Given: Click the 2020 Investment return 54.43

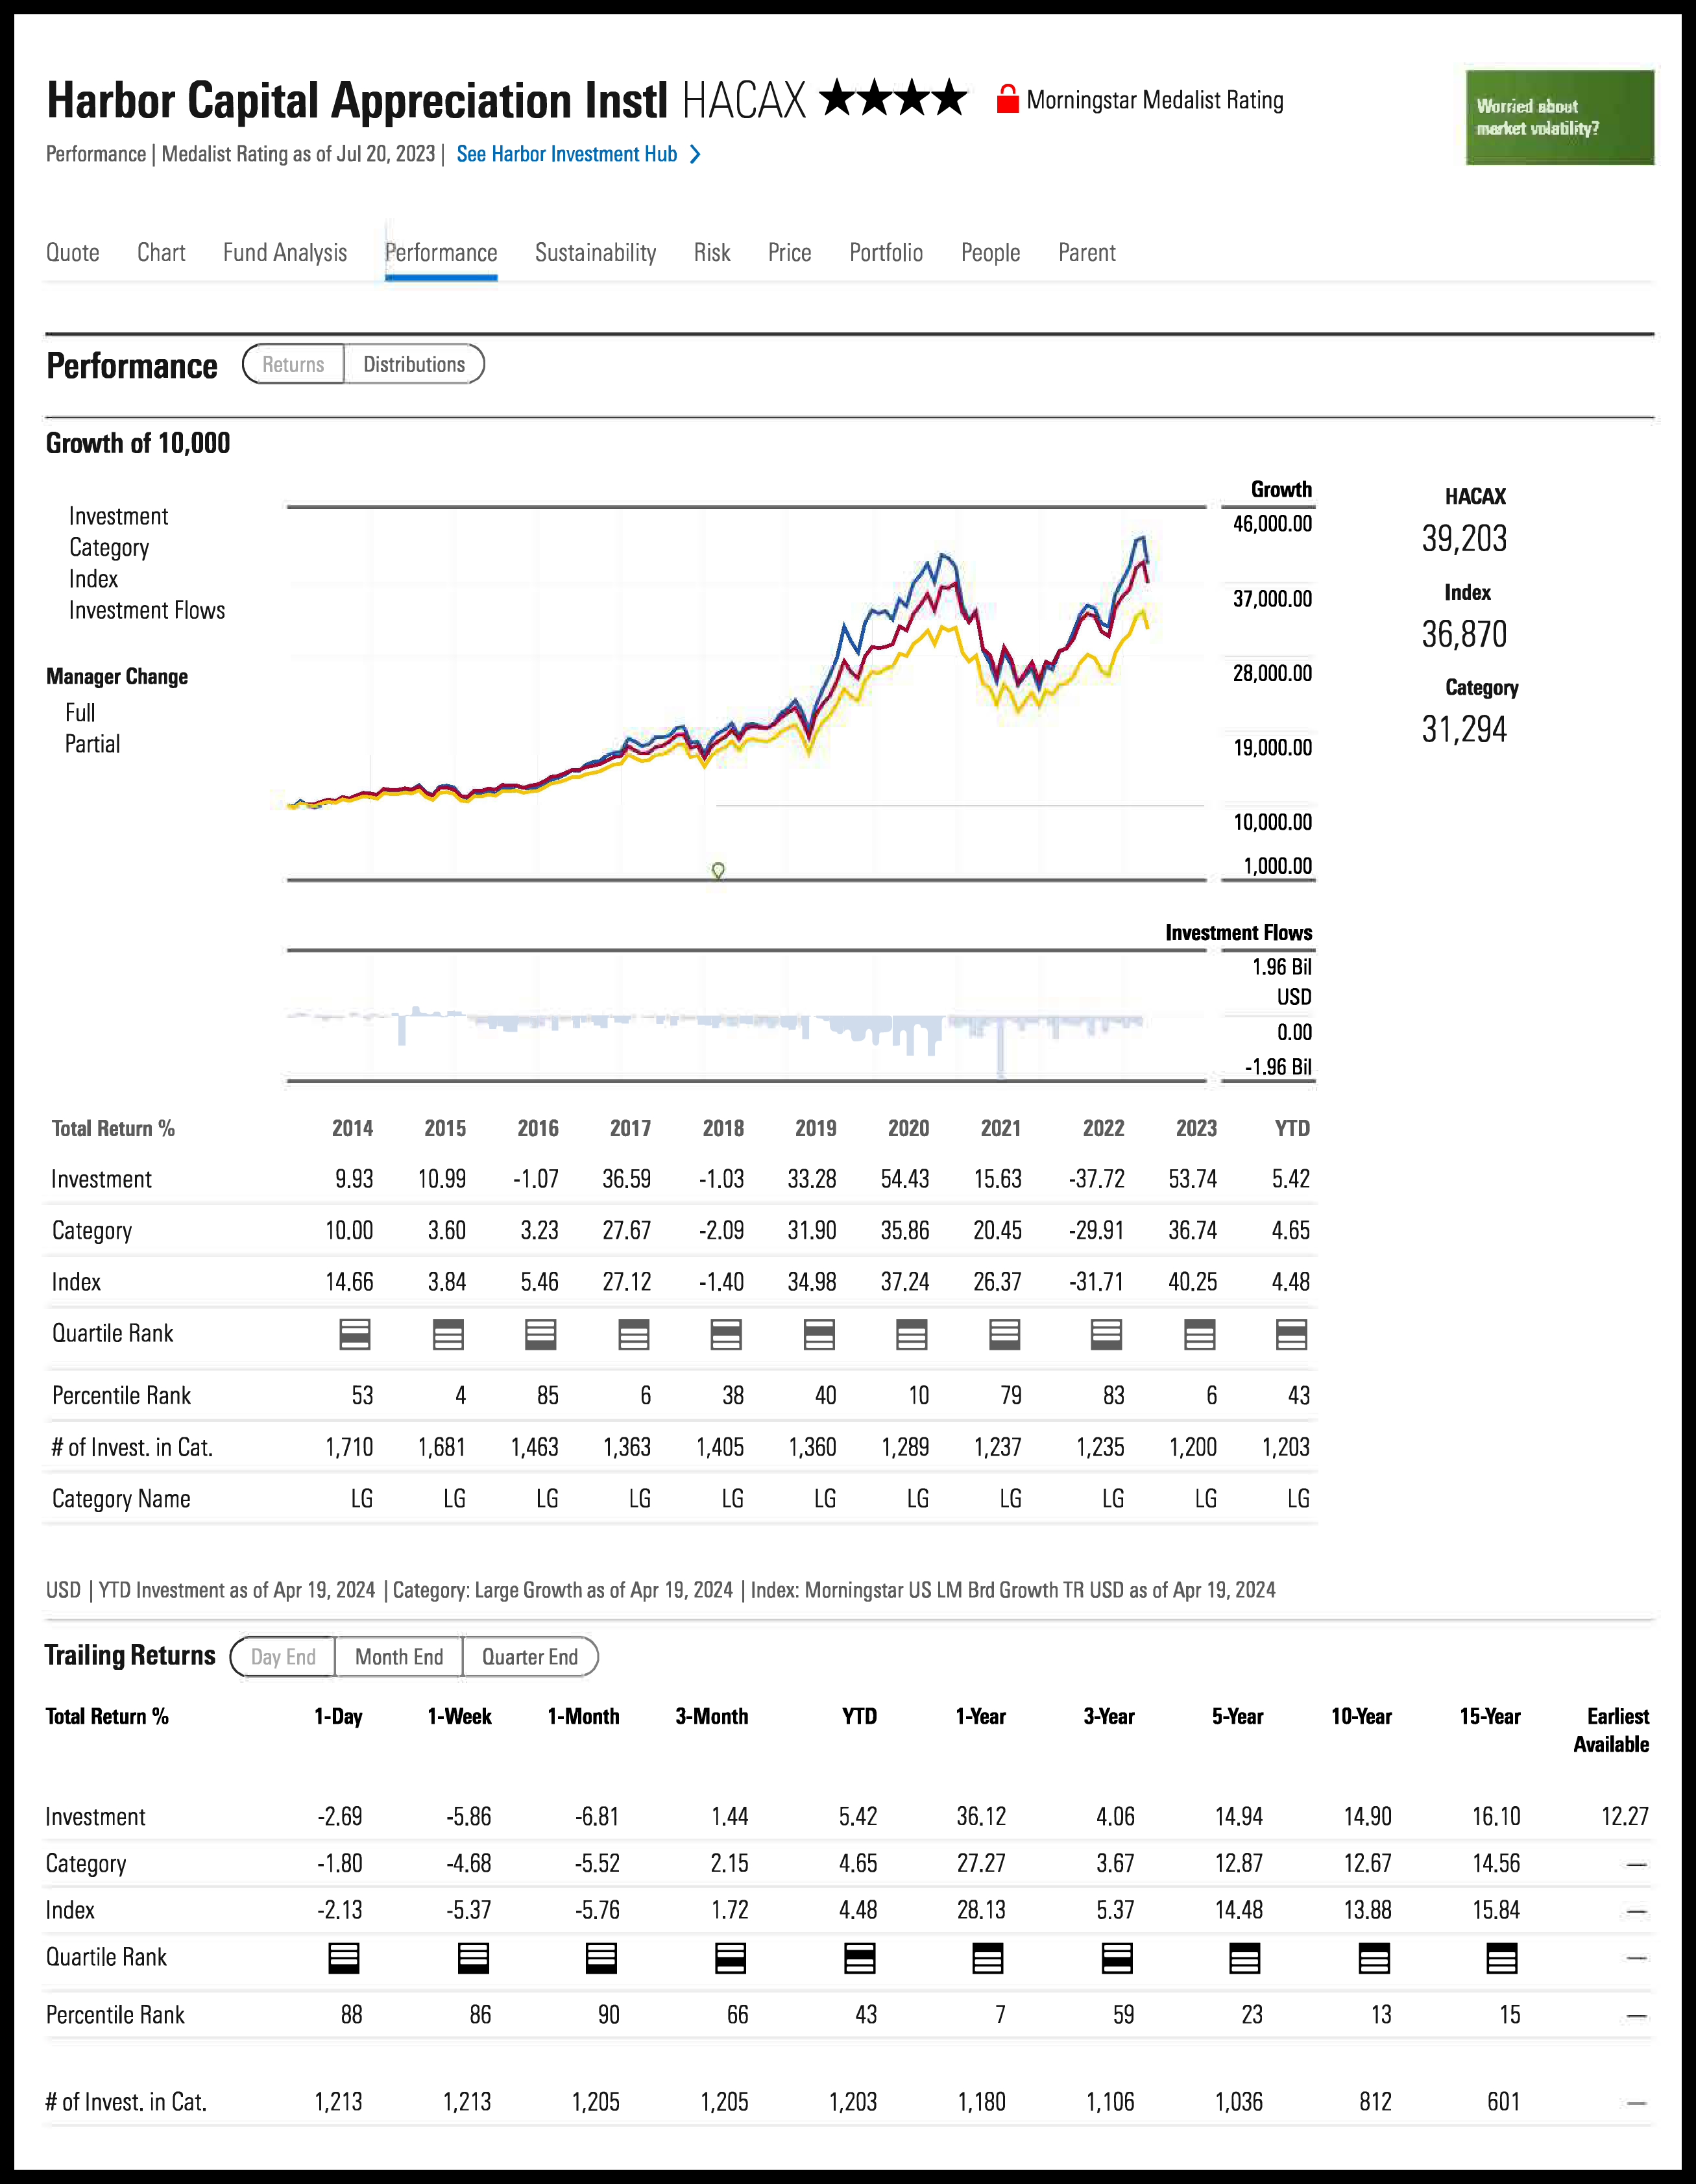Looking at the screenshot, I should (x=904, y=1179).
